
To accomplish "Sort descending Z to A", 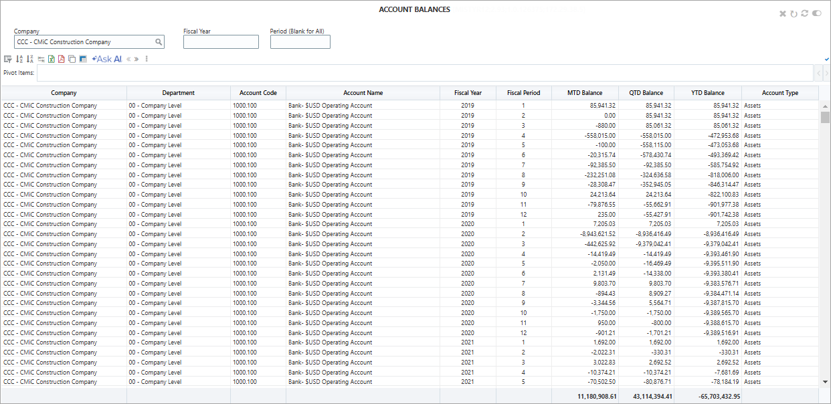I will click(30, 59).
